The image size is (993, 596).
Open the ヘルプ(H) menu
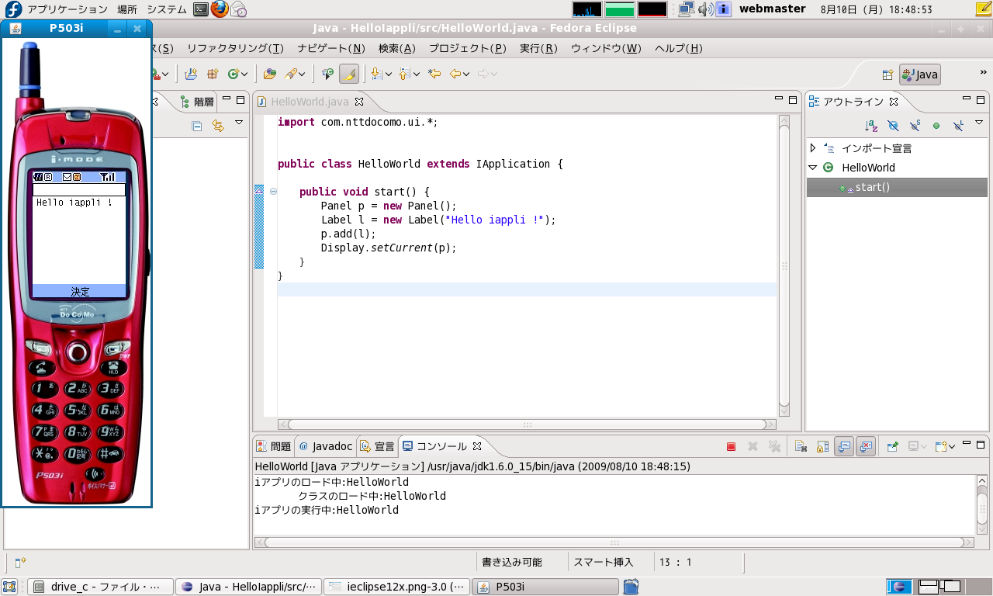679,48
